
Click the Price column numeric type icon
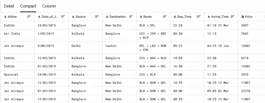[x=242, y=17]
